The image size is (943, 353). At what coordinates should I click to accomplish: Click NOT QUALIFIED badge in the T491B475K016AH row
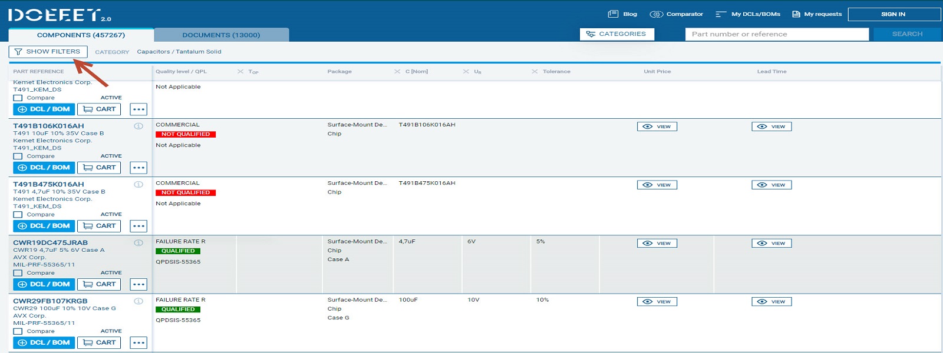[x=186, y=192]
